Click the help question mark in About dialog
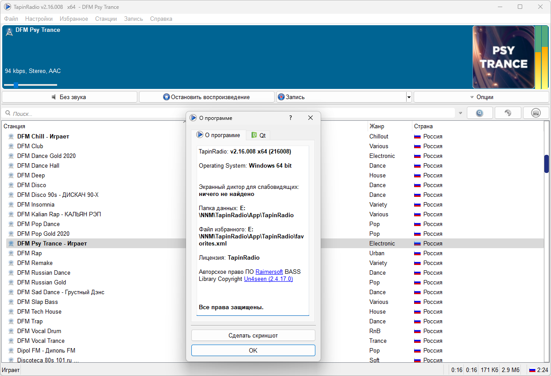 (291, 118)
